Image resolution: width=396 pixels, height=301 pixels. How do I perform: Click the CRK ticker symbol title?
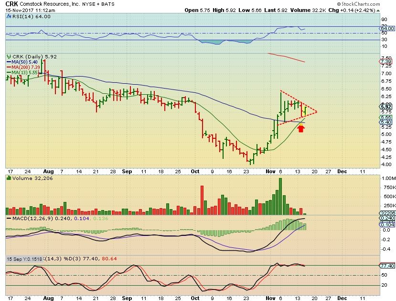[12, 4]
